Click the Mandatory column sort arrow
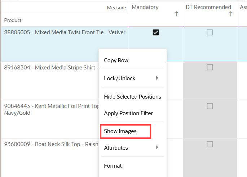Screen dimensions: 247x177 pyautogui.click(x=177, y=14)
